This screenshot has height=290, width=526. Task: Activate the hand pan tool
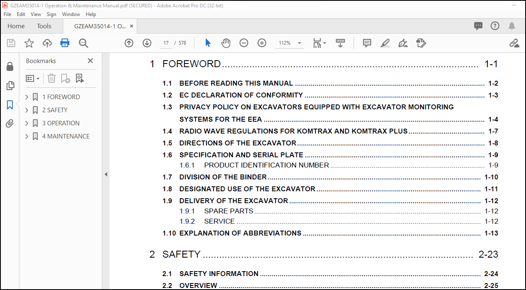point(226,43)
